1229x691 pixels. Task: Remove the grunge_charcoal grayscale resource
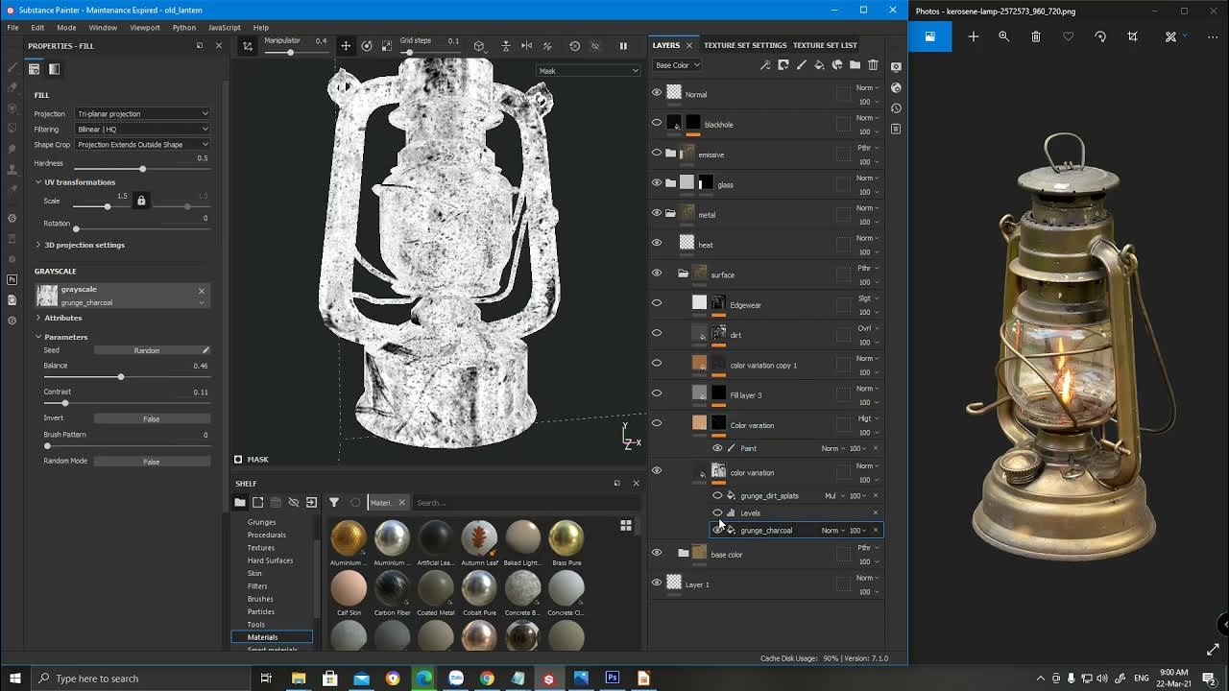(x=202, y=290)
